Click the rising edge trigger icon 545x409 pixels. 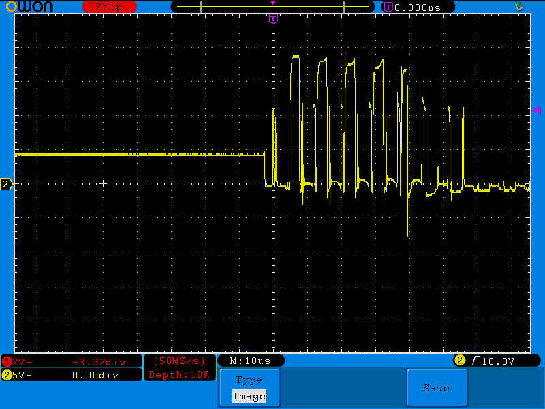tap(473, 361)
